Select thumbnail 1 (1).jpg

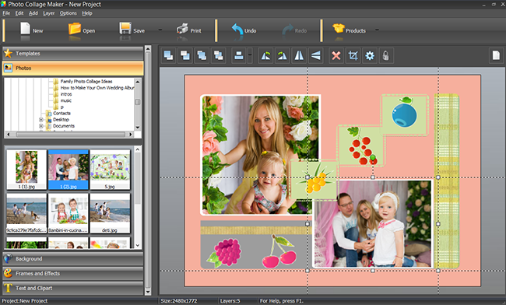(26, 170)
